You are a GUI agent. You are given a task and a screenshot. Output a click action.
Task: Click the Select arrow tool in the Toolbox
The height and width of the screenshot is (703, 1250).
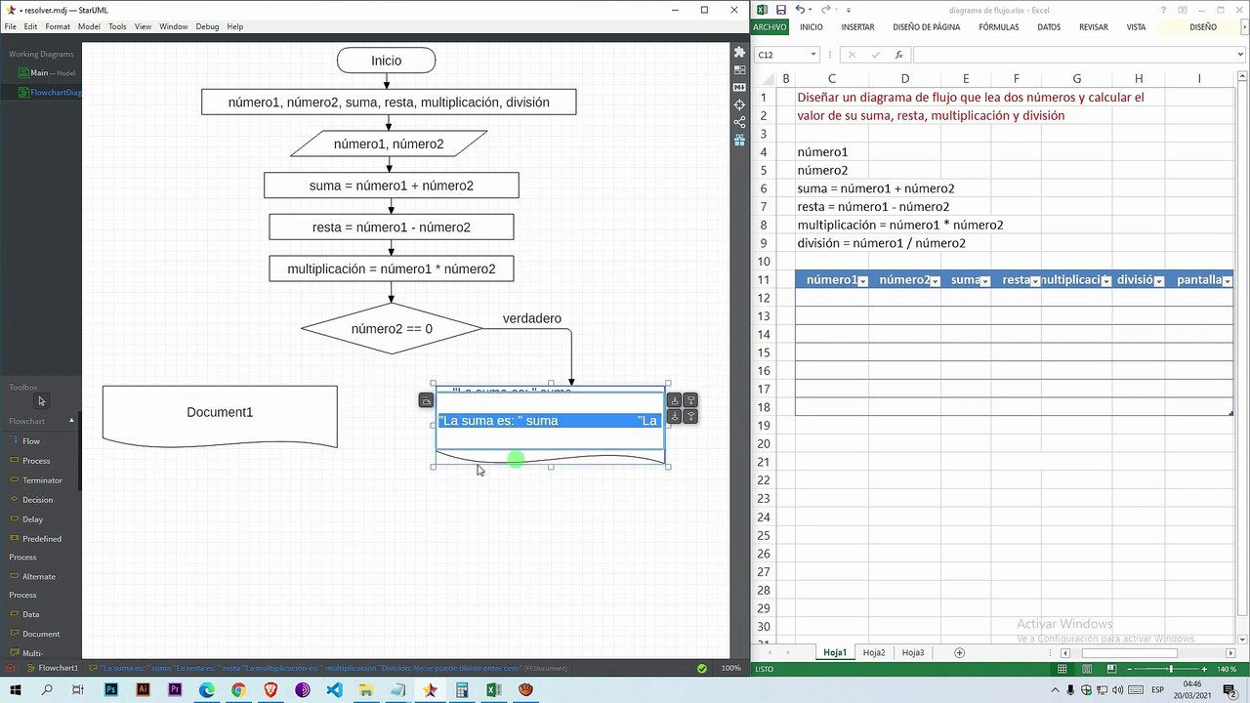point(41,401)
